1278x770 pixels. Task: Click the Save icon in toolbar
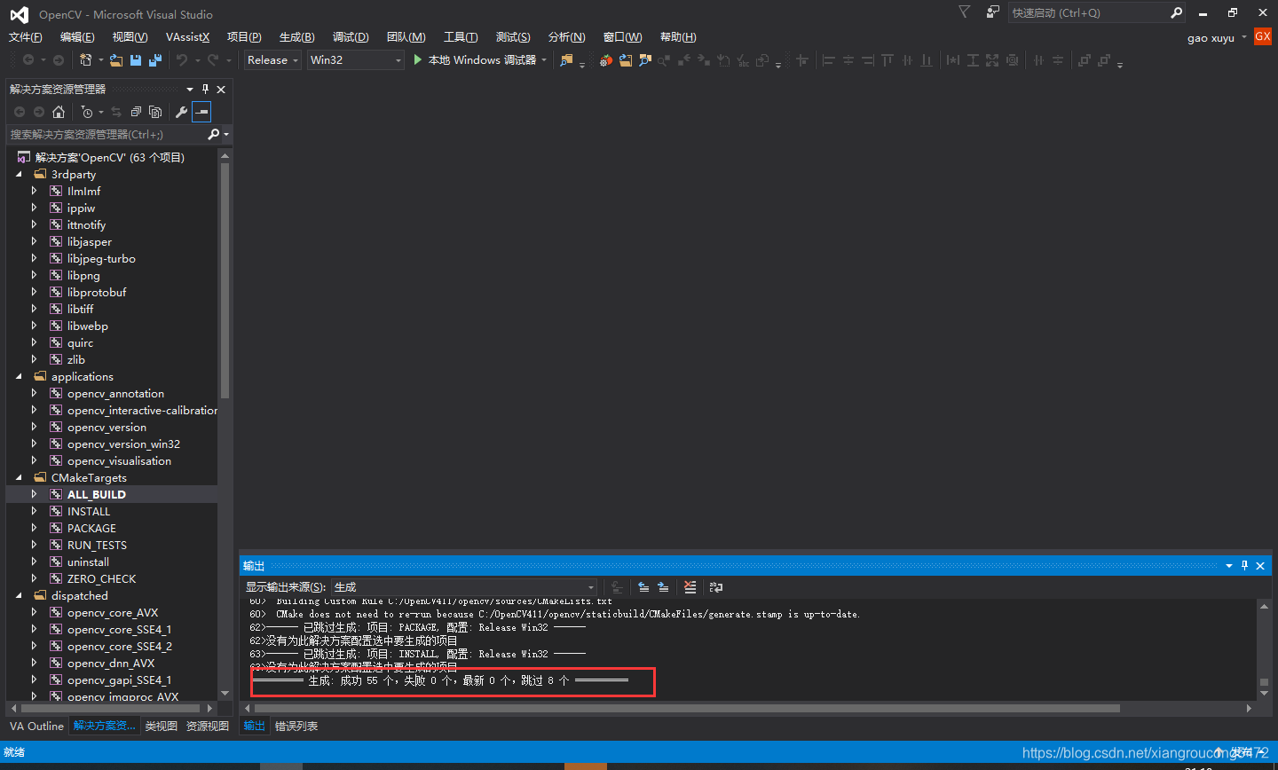click(x=136, y=59)
